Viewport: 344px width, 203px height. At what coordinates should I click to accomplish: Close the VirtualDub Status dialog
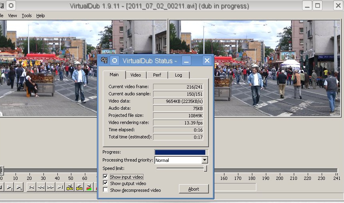coord(207,61)
